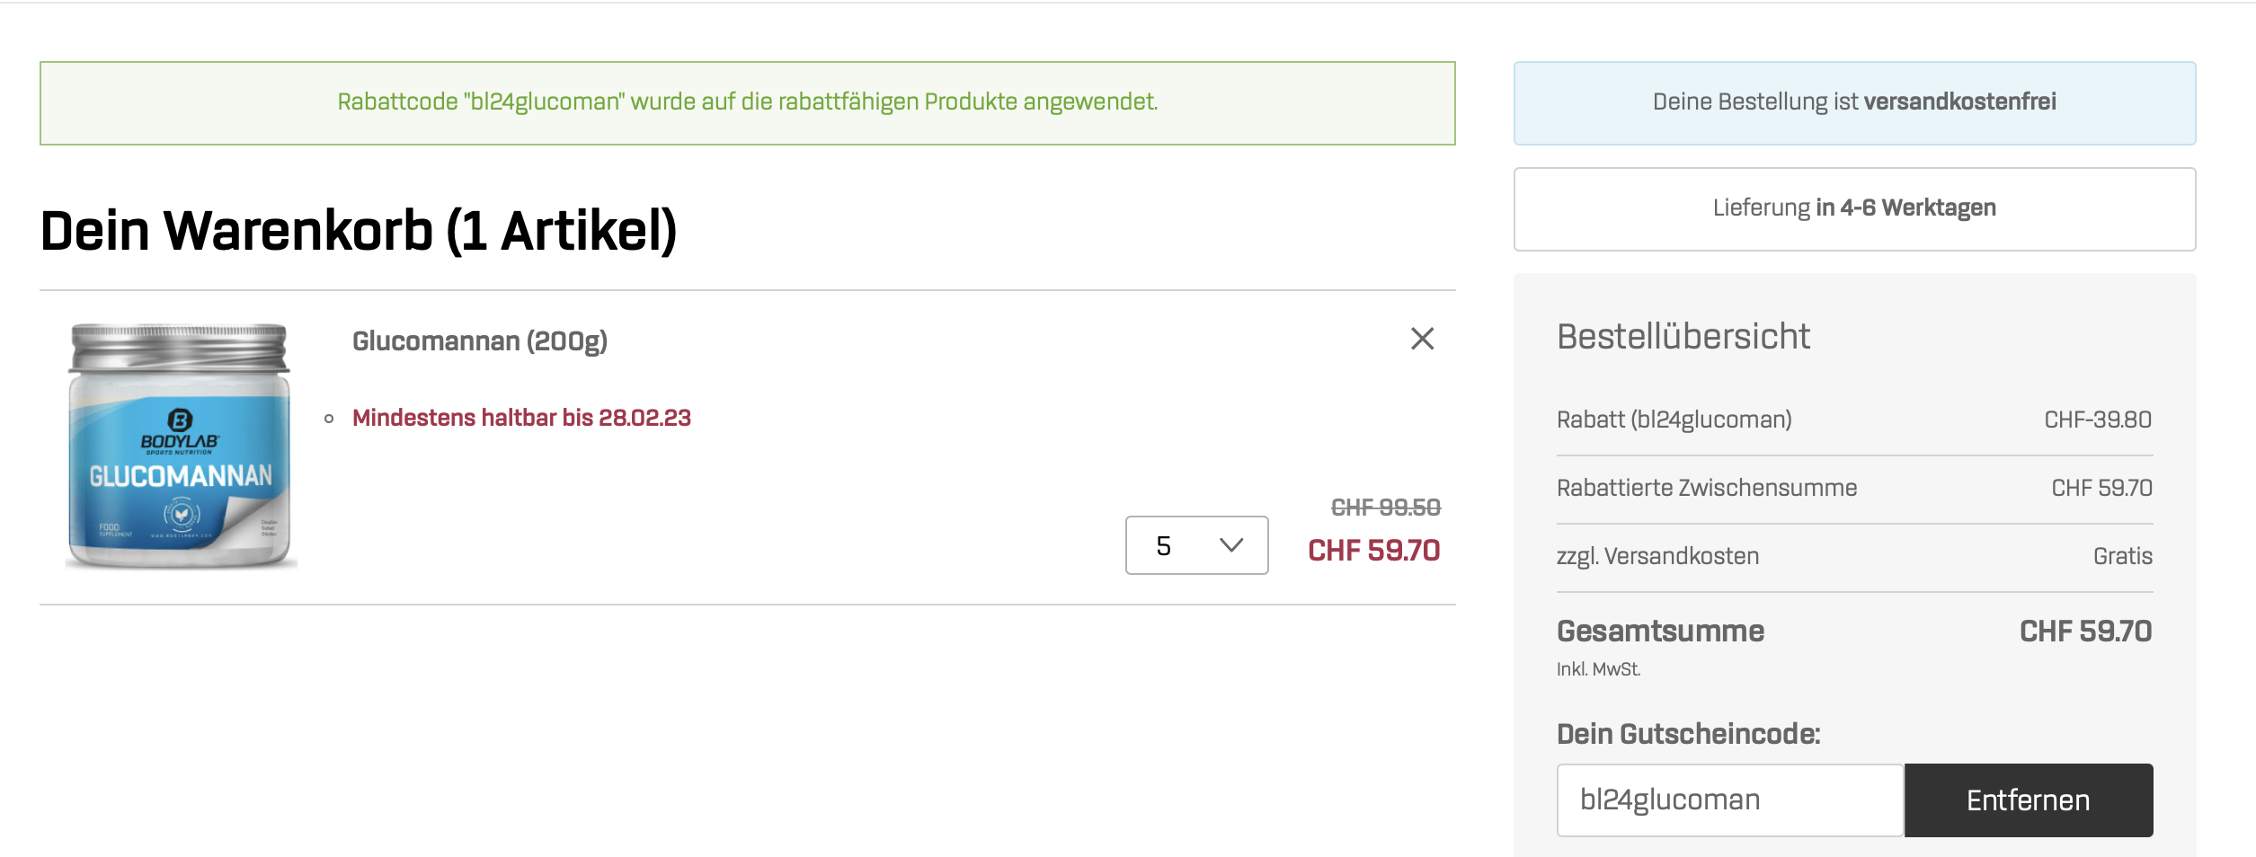This screenshot has width=2256, height=857.
Task: Click the Gutscheincode input field
Action: pos(1729,800)
